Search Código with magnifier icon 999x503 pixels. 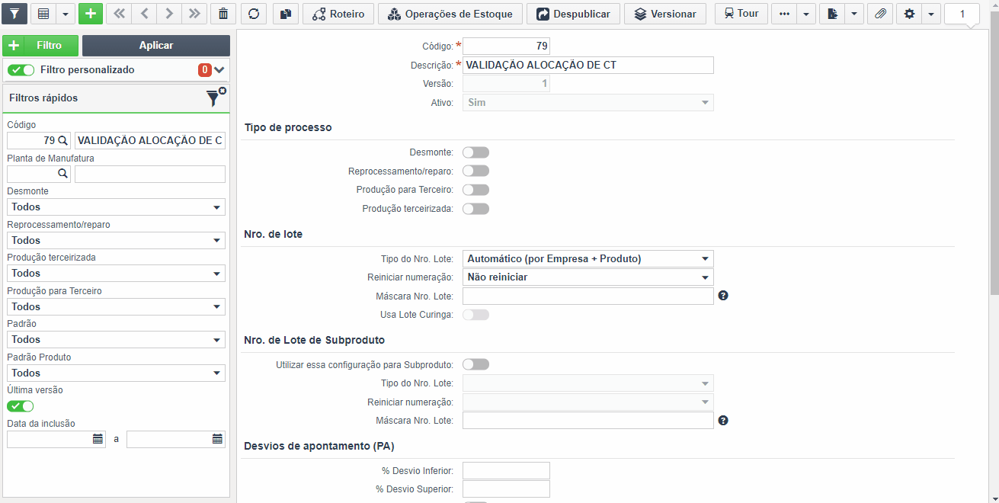click(x=63, y=140)
